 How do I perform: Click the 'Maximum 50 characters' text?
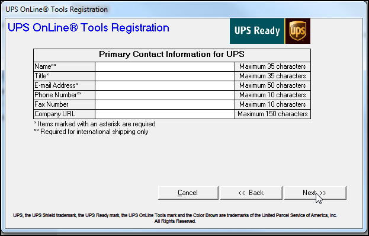pos(272,85)
